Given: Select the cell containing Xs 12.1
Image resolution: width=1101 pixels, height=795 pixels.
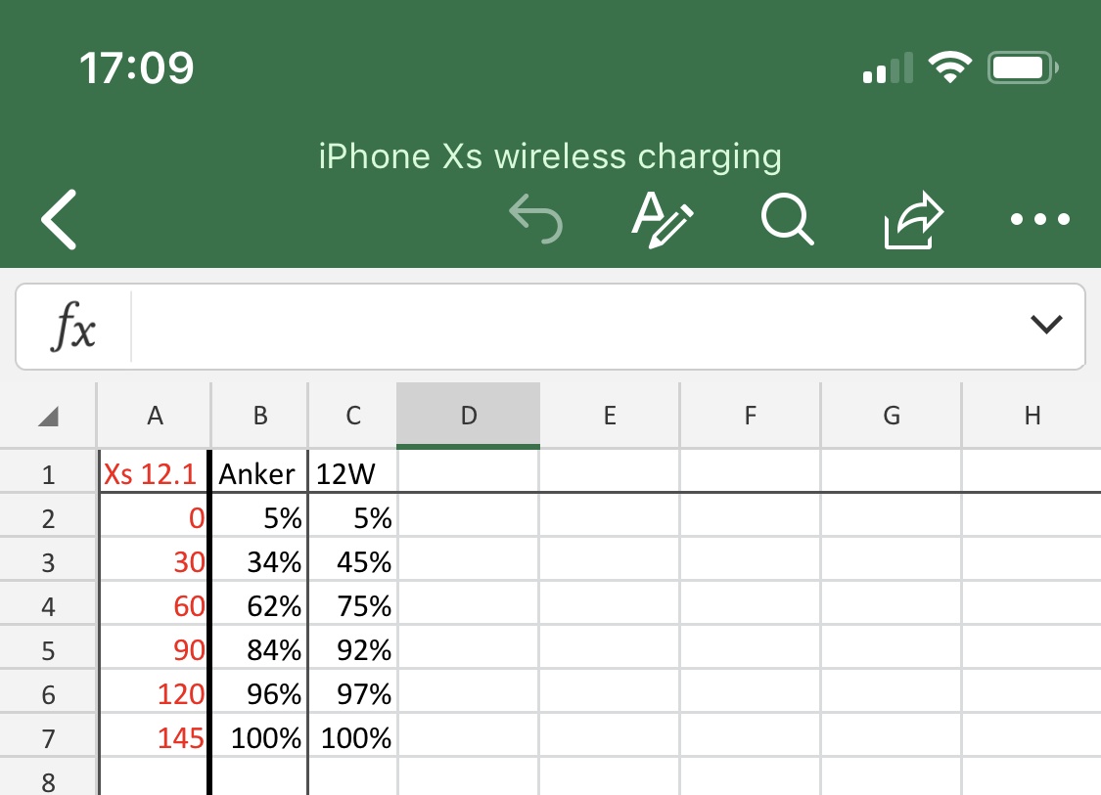Looking at the screenshot, I should pyautogui.click(x=153, y=474).
